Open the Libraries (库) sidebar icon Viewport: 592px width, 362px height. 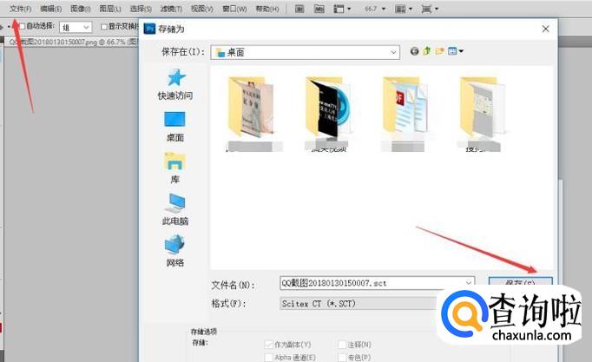[x=175, y=161]
